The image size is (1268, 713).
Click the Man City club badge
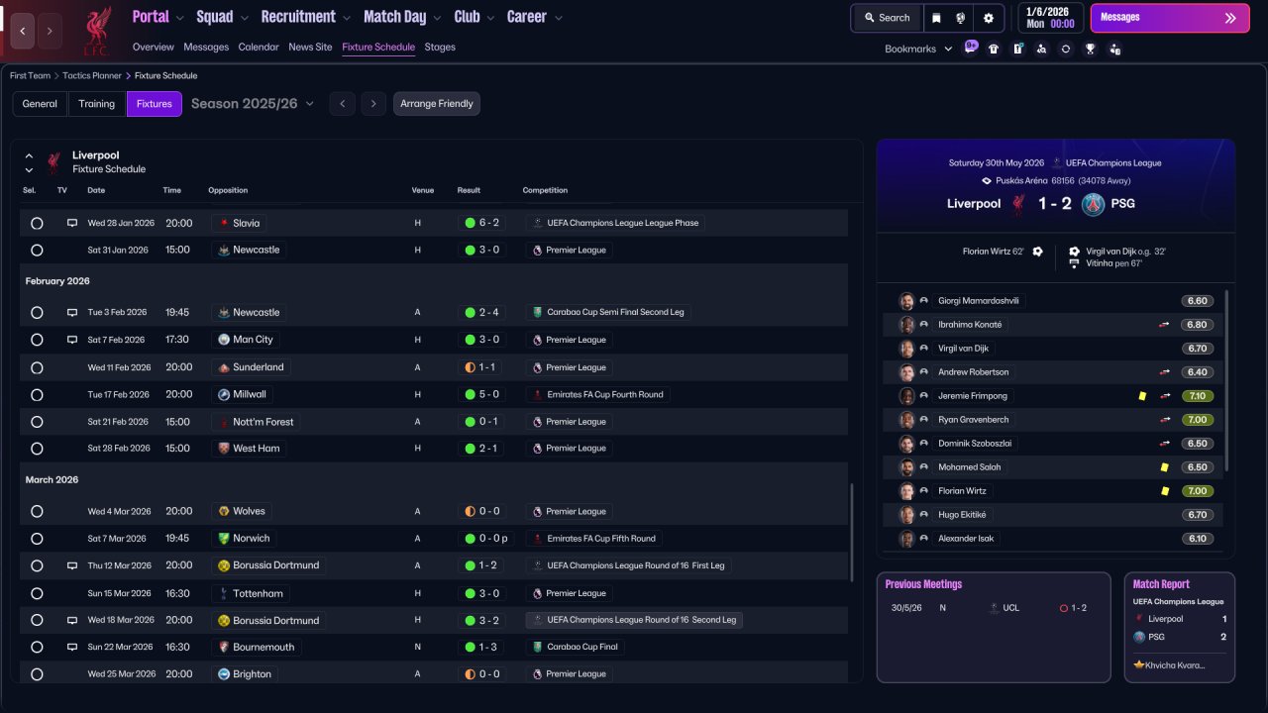coord(224,340)
